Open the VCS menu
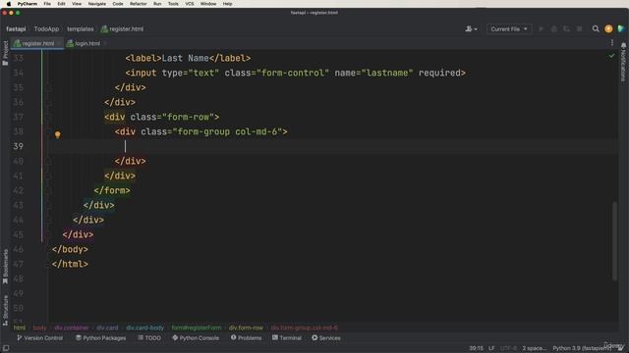This screenshot has height=353, width=629. pos(190,4)
